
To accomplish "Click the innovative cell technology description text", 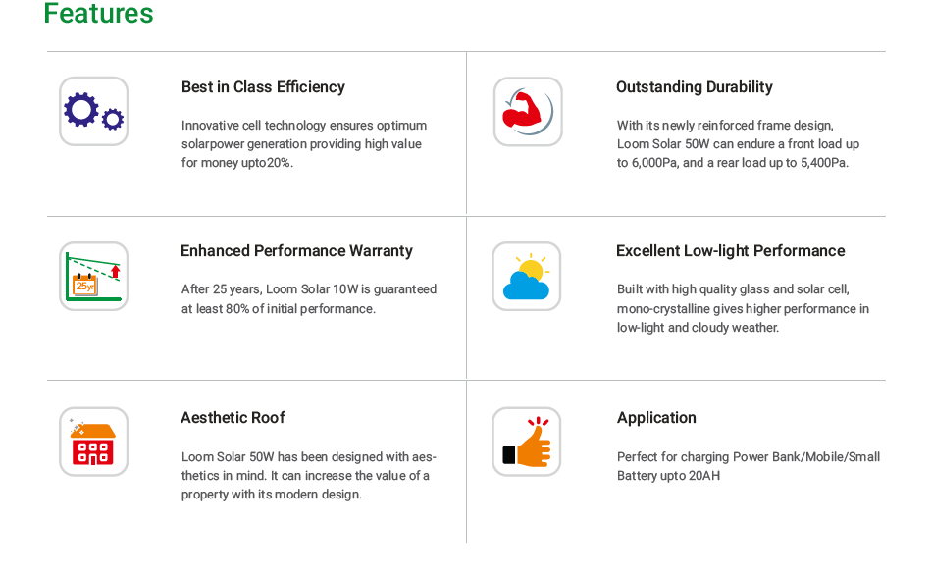I will pos(304,144).
